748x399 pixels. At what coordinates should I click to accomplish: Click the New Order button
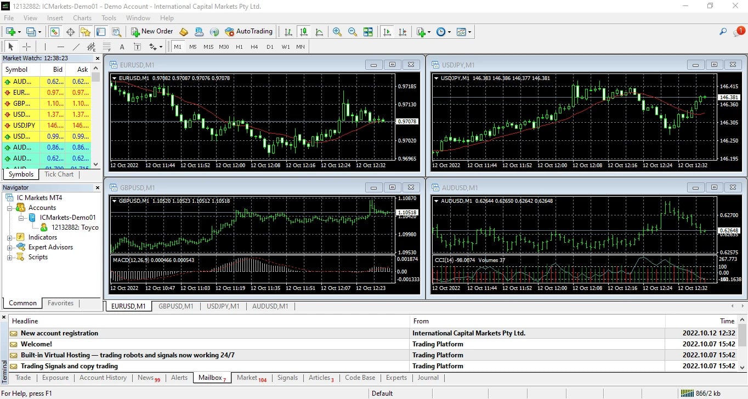[x=152, y=32]
